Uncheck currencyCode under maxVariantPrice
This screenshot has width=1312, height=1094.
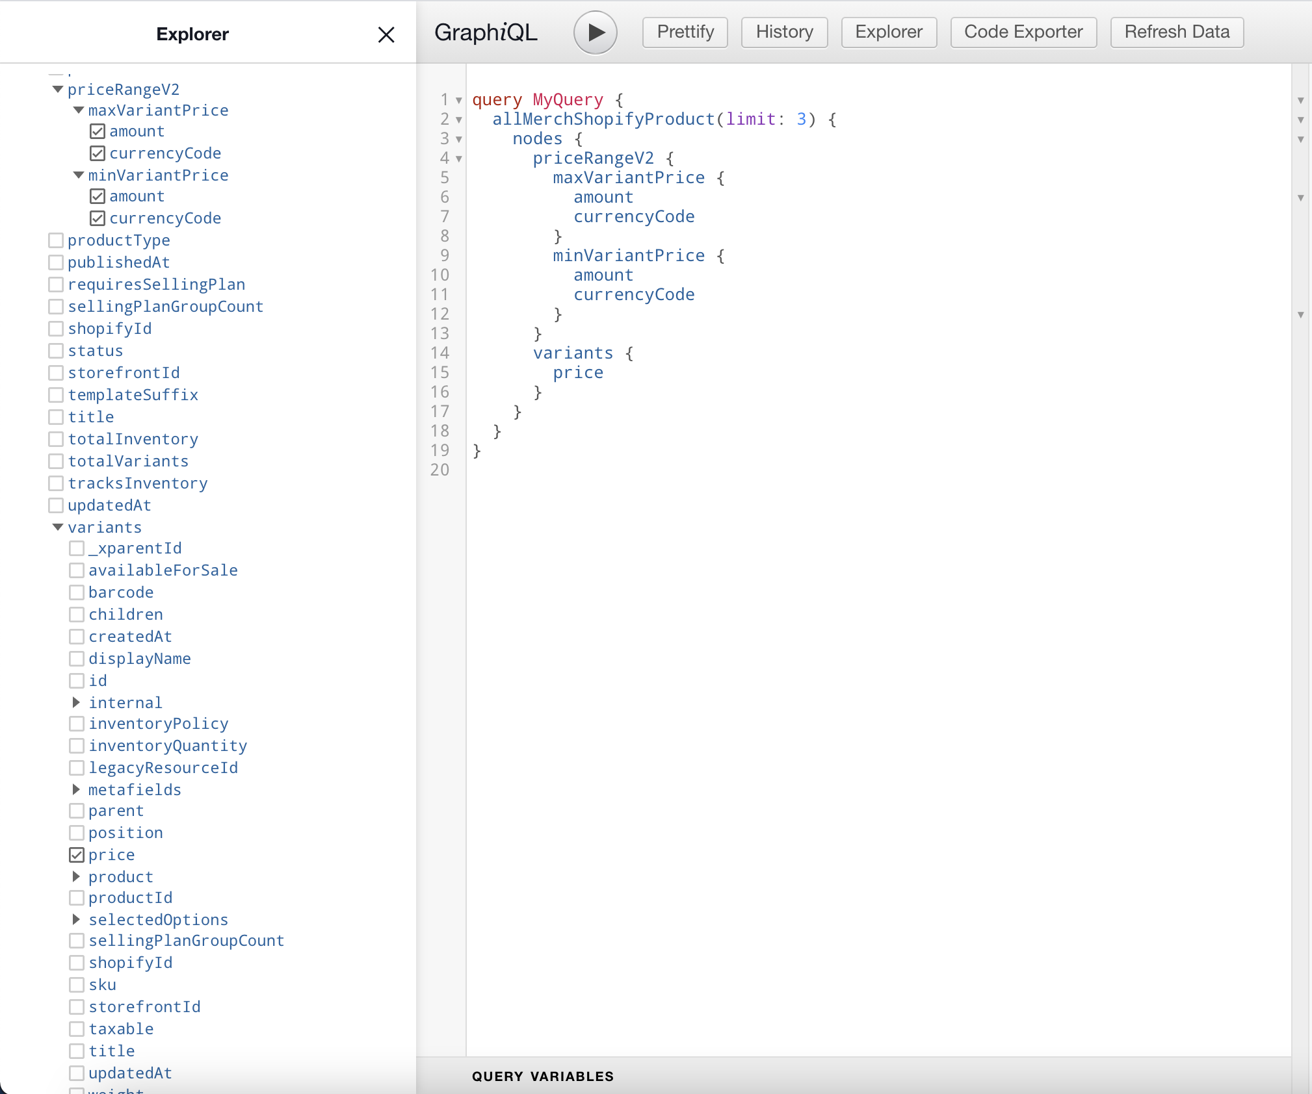click(98, 153)
